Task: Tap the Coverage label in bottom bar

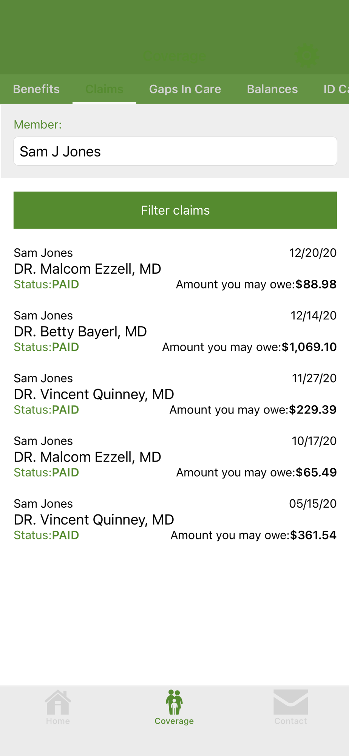Action: click(174, 721)
